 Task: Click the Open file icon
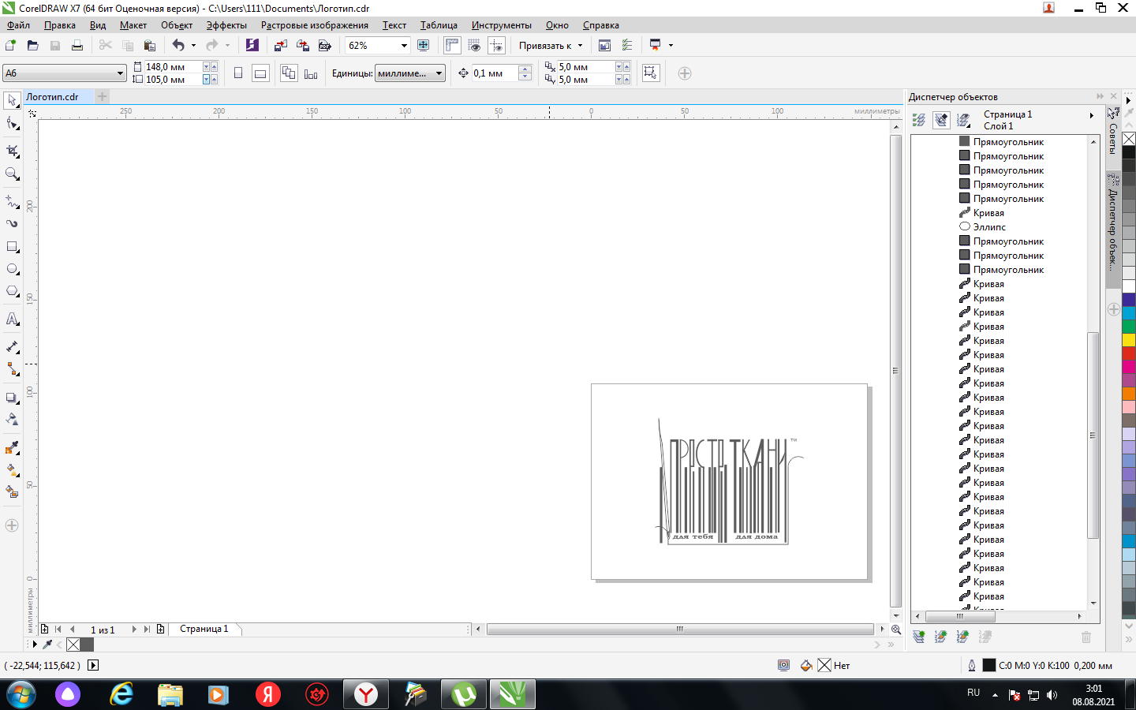coord(33,46)
